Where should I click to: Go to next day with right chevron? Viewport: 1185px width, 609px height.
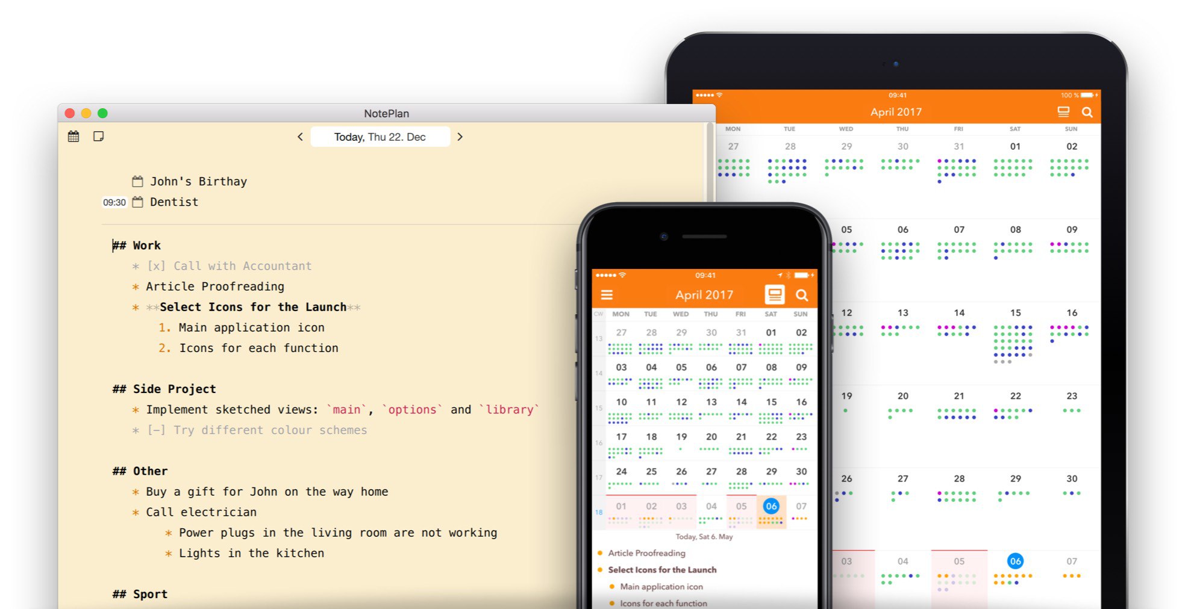(x=460, y=137)
